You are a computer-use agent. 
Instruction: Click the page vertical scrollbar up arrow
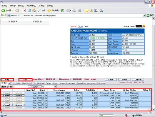(153, 19)
